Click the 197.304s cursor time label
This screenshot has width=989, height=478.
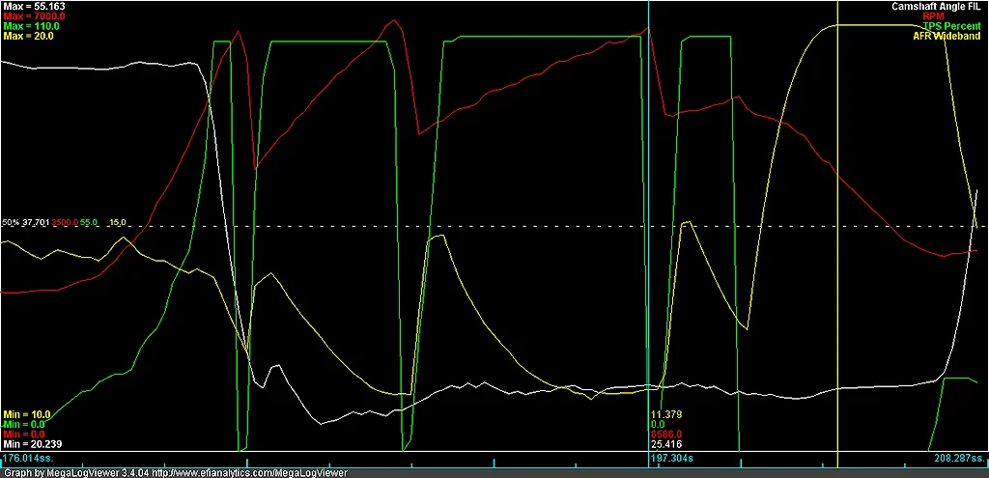[672, 459]
